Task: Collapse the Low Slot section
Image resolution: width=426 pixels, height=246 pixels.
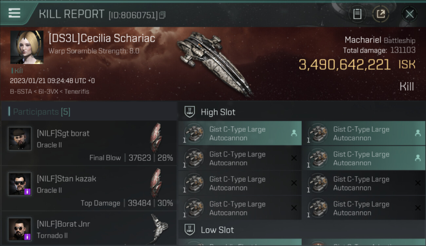Action: click(217, 230)
